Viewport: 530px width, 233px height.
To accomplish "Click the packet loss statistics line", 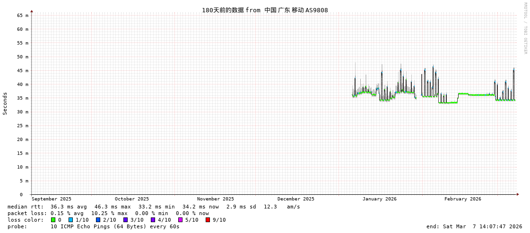I will [108, 213].
